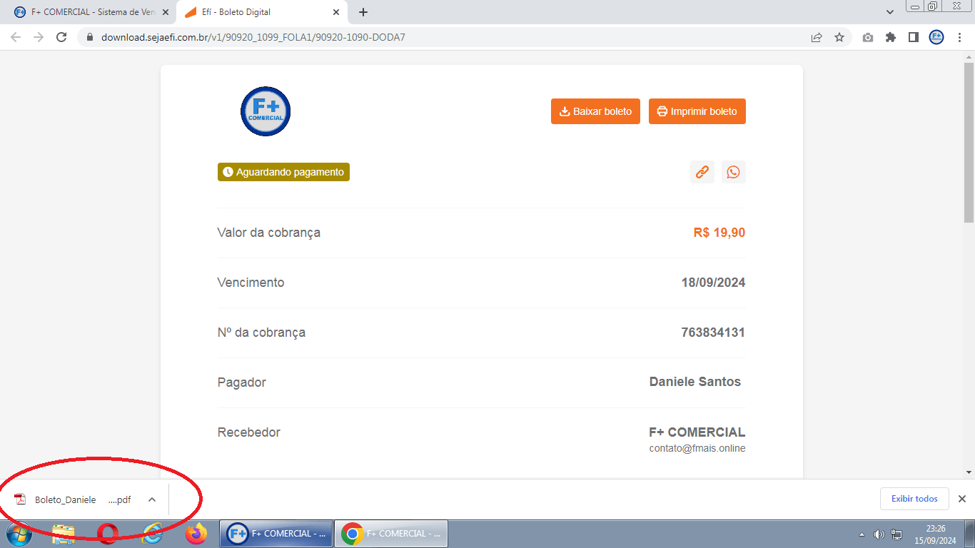The width and height of the screenshot is (975, 548).
Task: Click the Vencimento label
Action: (x=251, y=283)
